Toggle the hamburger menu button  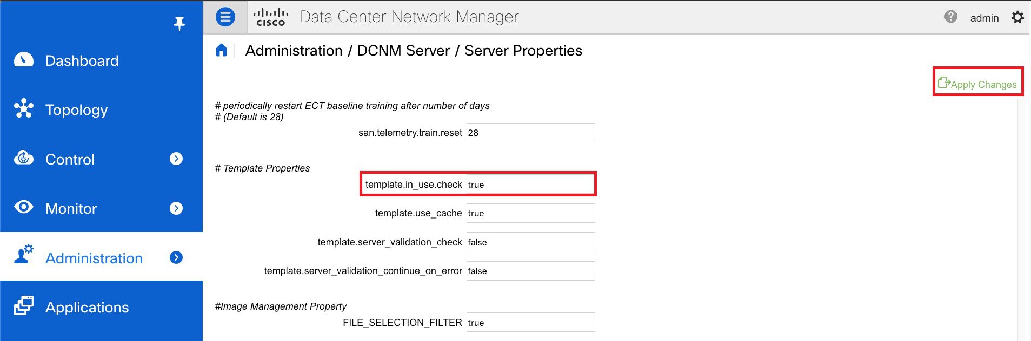pos(225,17)
